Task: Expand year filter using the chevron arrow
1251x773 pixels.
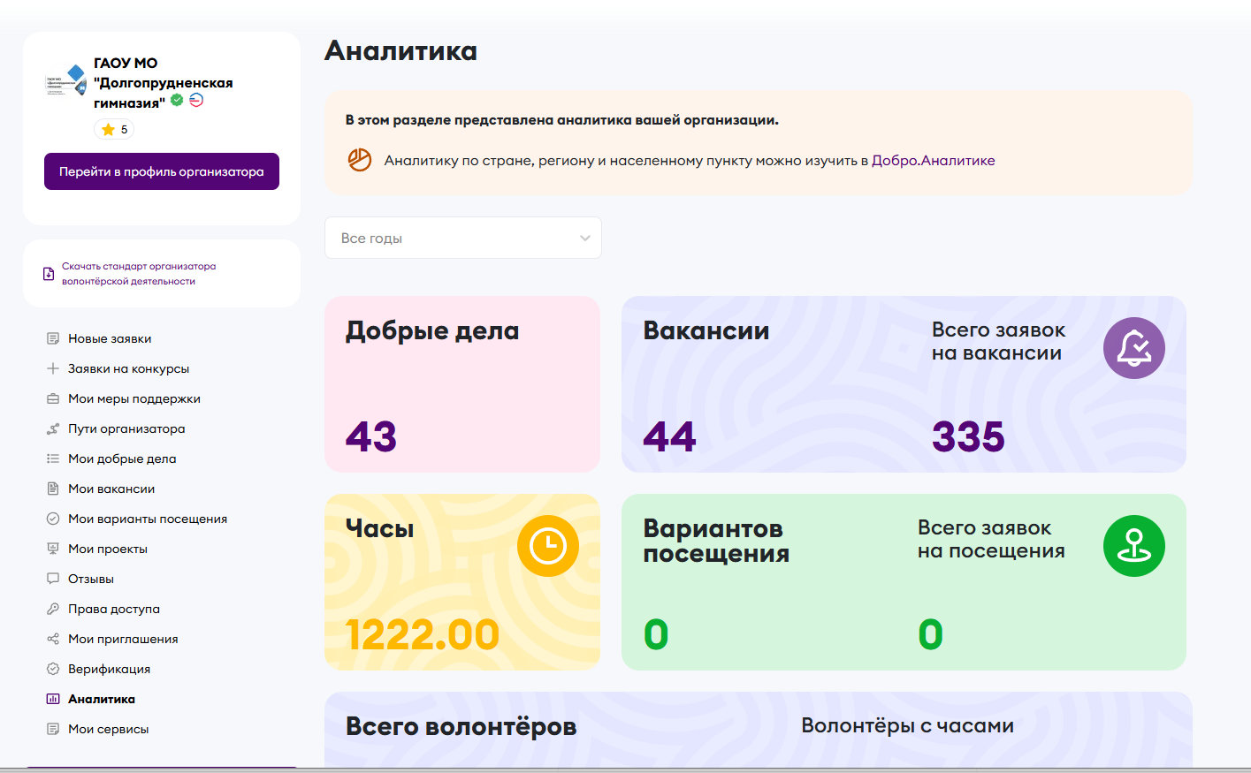Action: pos(584,238)
